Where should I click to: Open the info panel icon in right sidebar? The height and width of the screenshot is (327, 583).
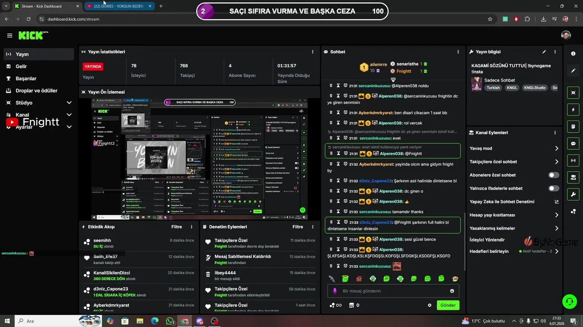573,54
